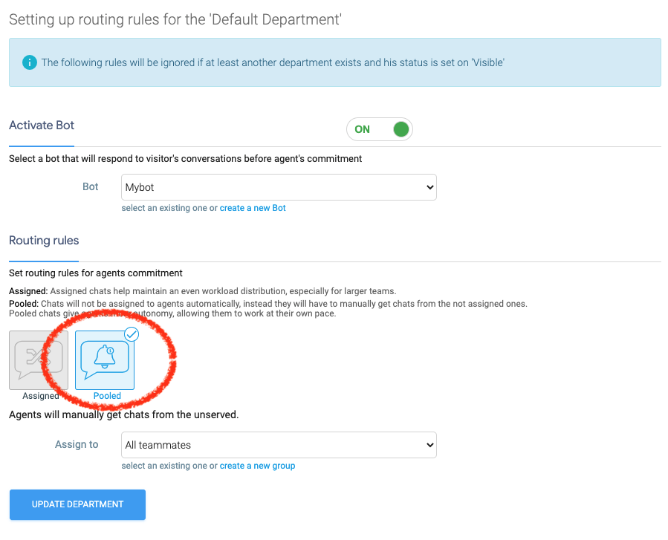Open the Assign to dropdown showing All teammates

coord(278,445)
